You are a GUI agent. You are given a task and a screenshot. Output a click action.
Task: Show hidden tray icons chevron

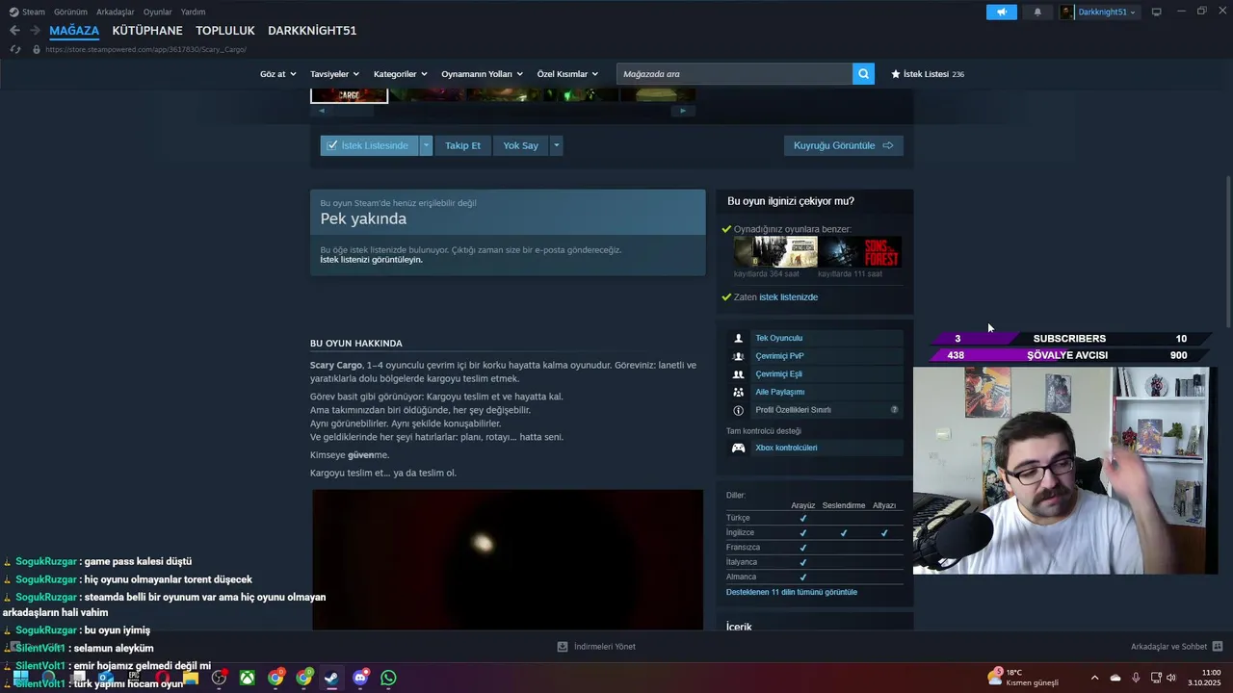[1094, 678]
